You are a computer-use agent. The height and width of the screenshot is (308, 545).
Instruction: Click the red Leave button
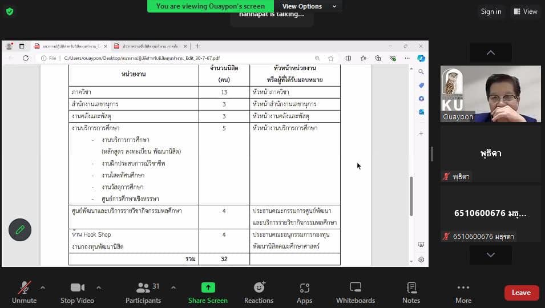pos(522,293)
